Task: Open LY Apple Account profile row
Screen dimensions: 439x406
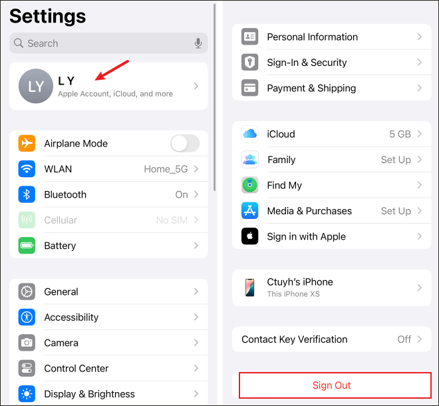Action: click(108, 86)
